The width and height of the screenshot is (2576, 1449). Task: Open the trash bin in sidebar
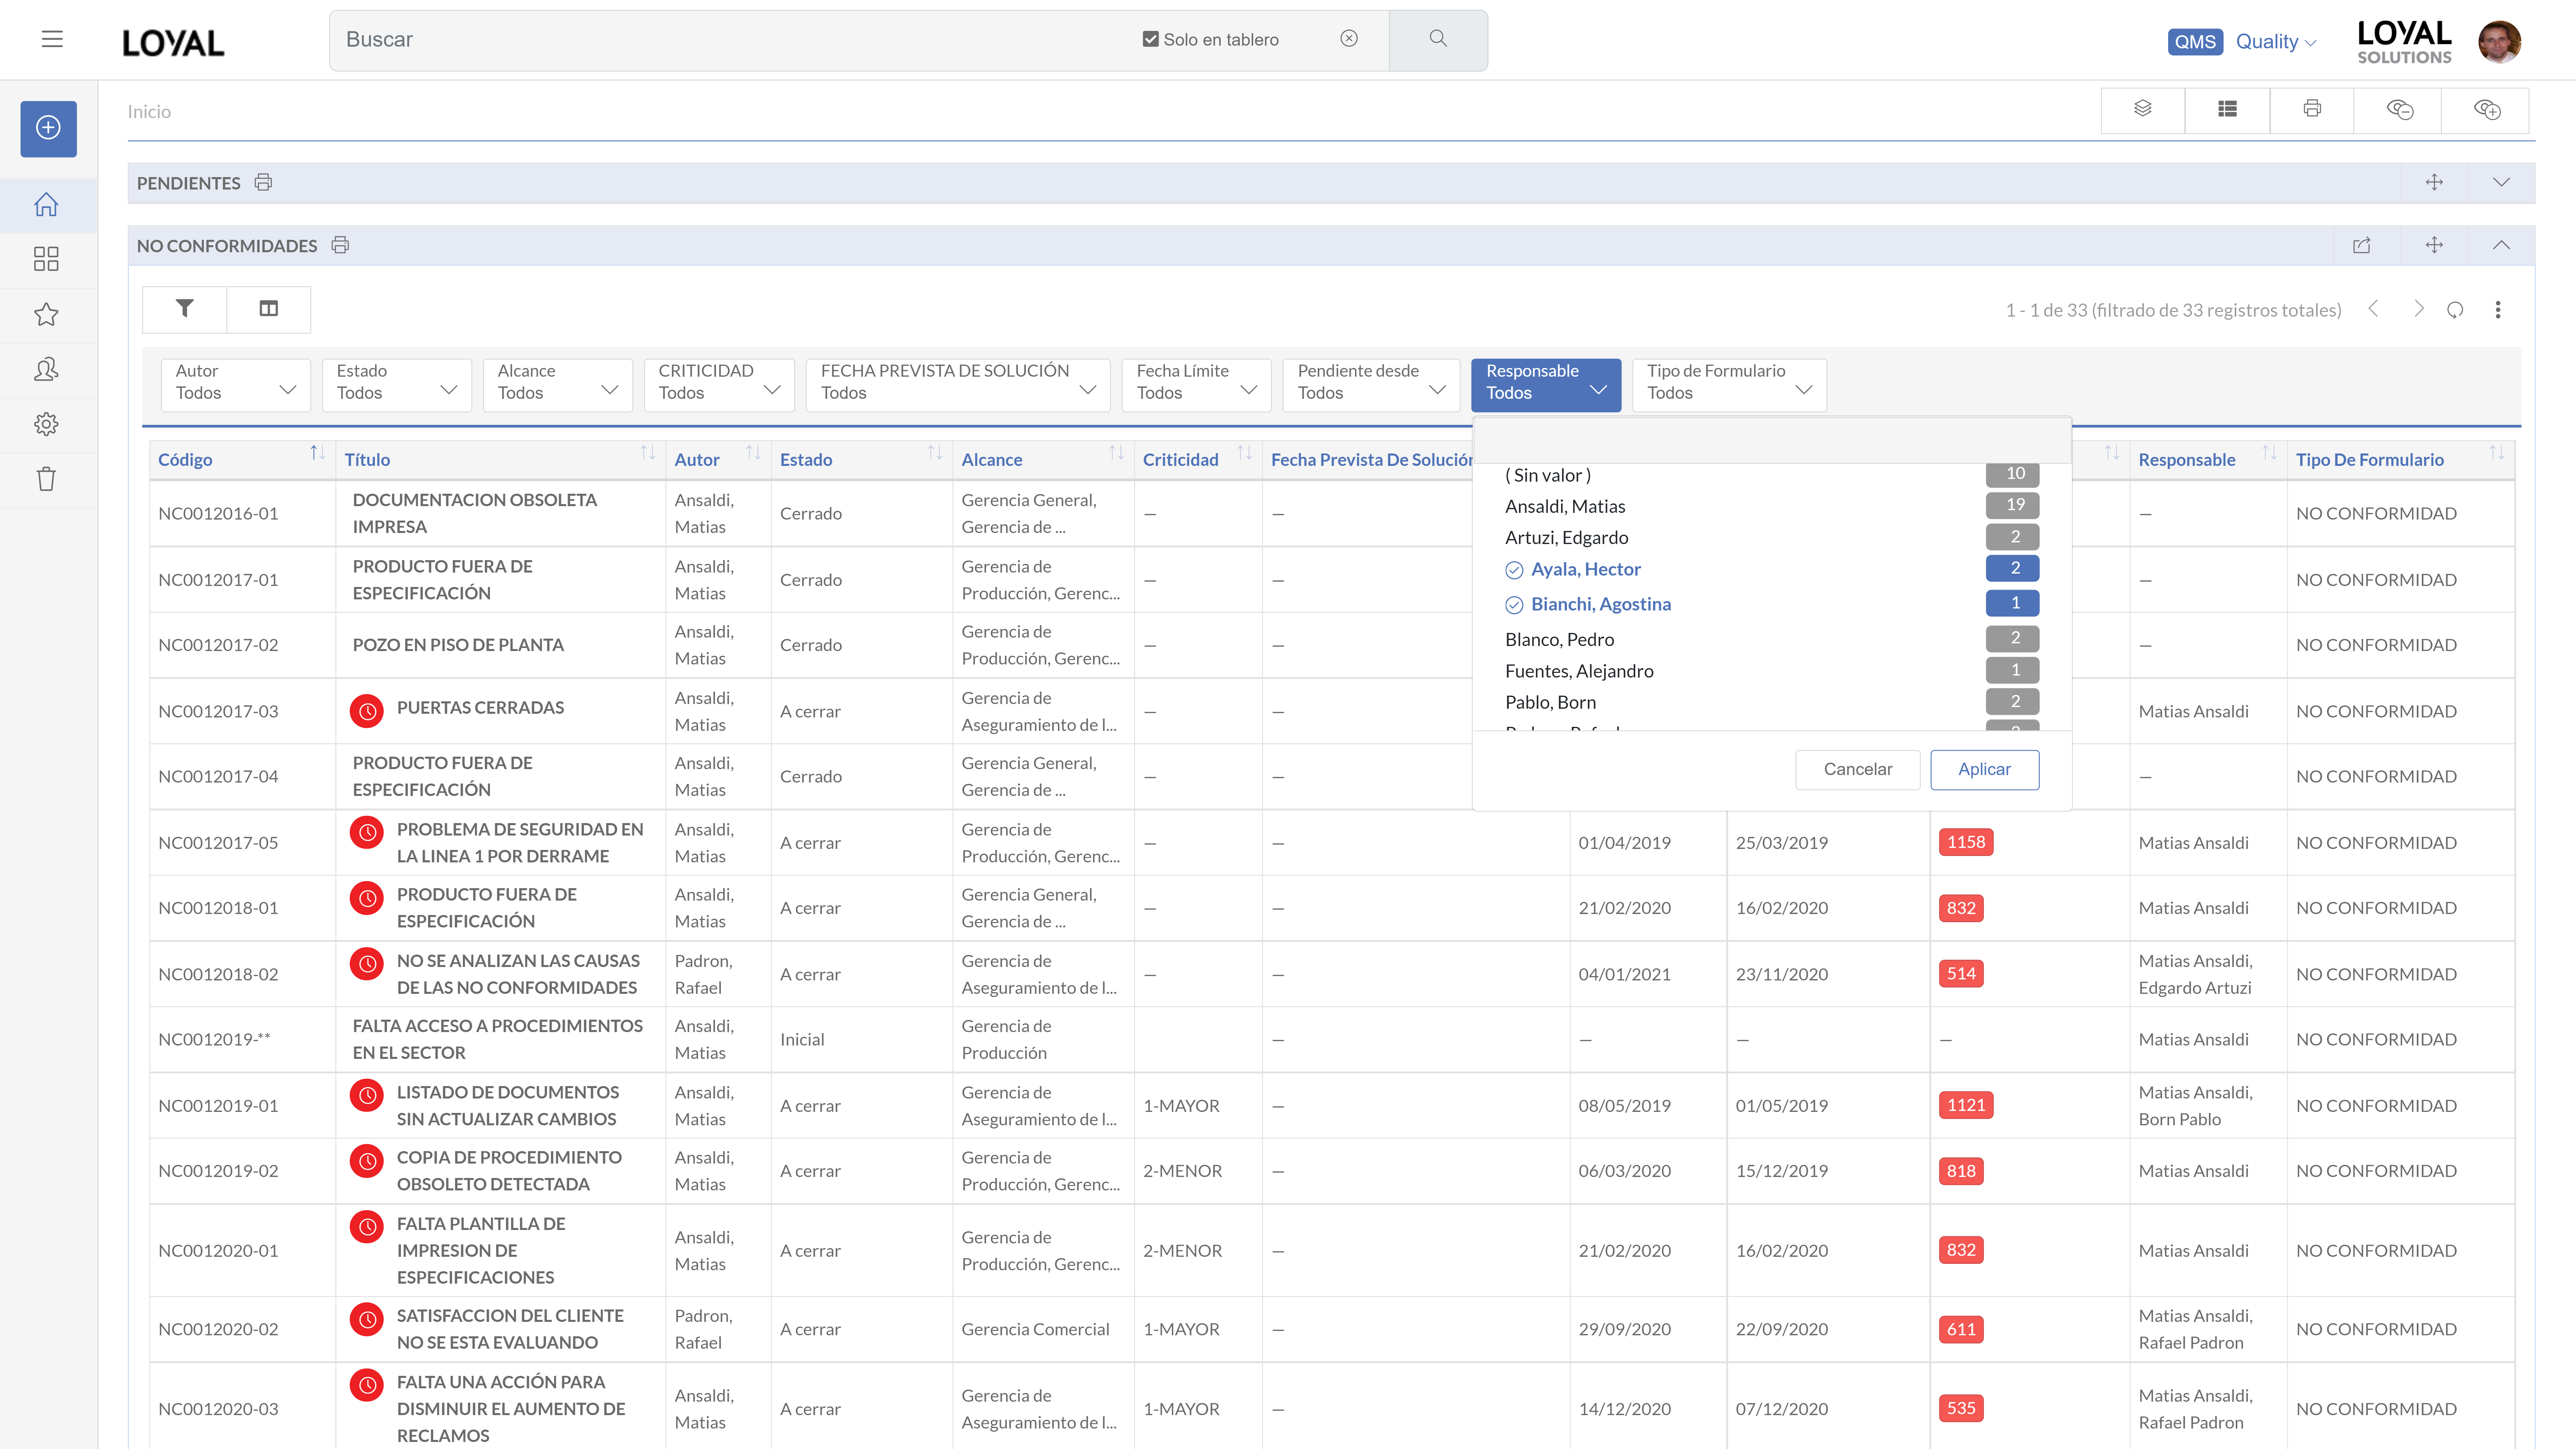pyautogui.click(x=46, y=479)
